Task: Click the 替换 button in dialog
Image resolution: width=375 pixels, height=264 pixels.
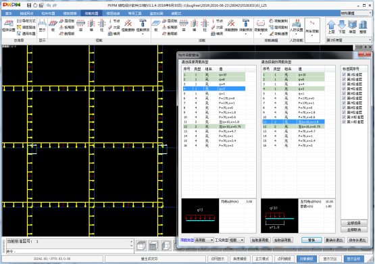Action: click(x=311, y=240)
